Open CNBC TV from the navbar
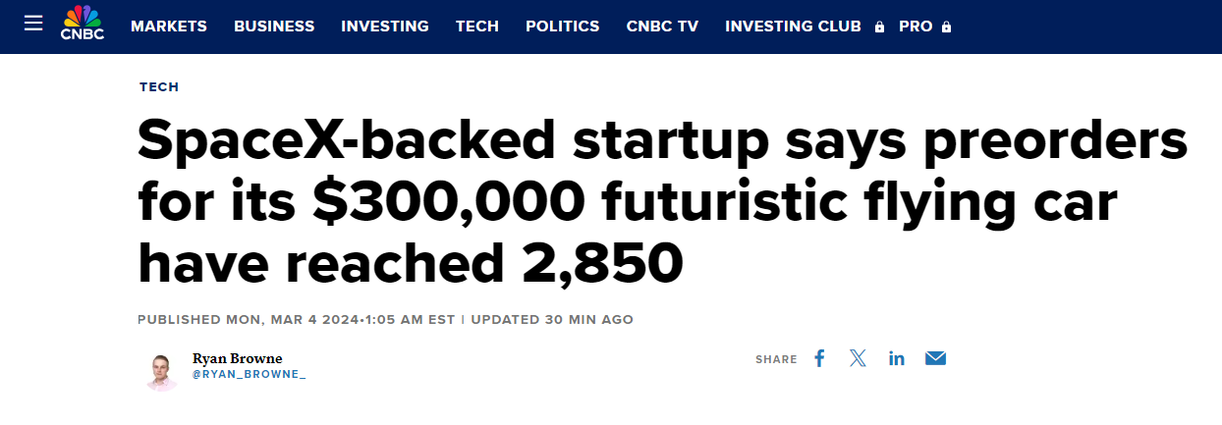The image size is (1222, 425). click(662, 27)
